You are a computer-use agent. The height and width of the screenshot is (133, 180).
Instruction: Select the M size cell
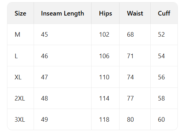point(17,35)
